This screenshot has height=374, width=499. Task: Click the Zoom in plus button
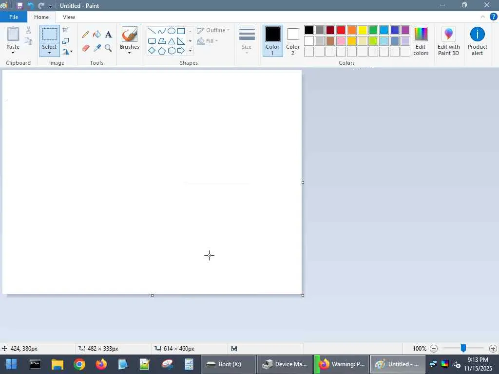(493, 349)
